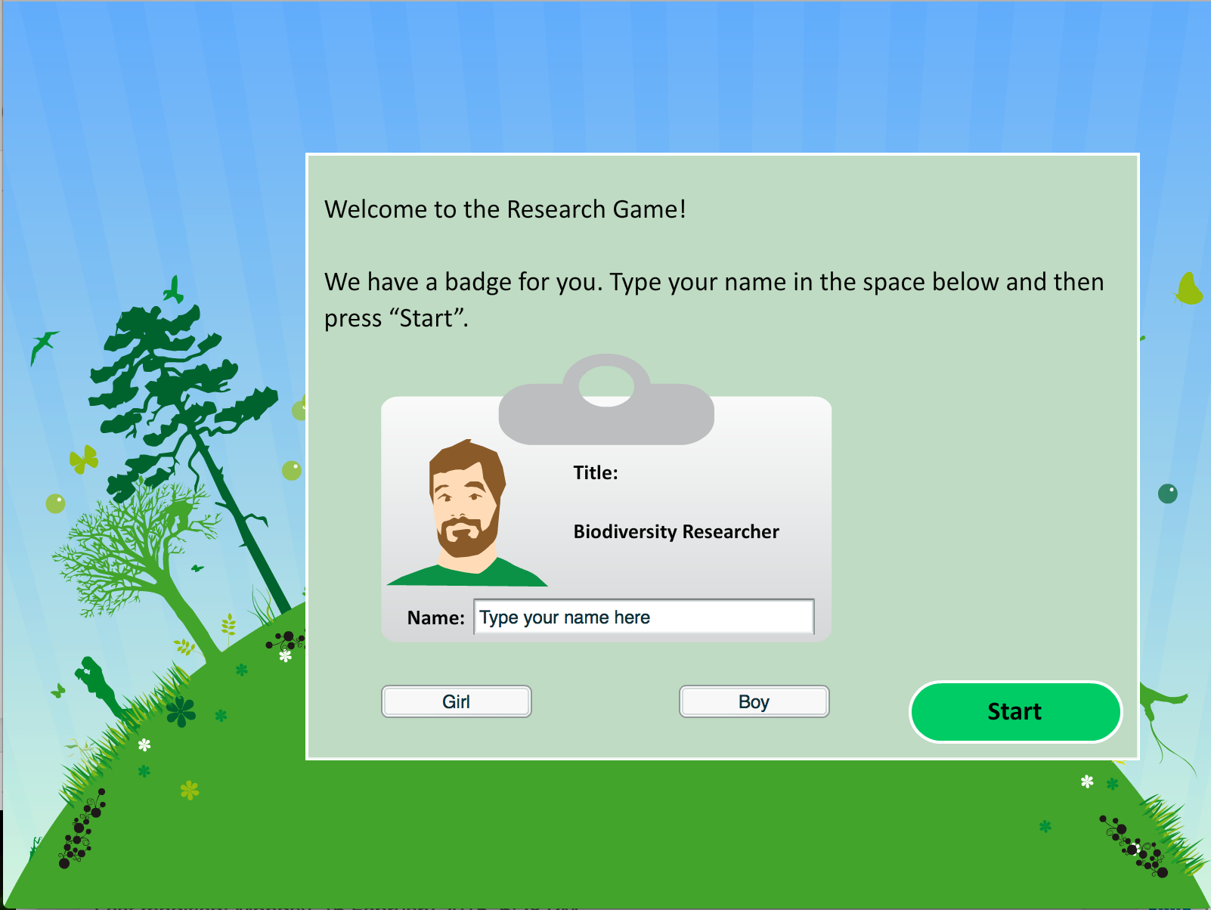This screenshot has width=1211, height=910.
Task: Click the large dark green clover on the hill
Action: pos(181,711)
